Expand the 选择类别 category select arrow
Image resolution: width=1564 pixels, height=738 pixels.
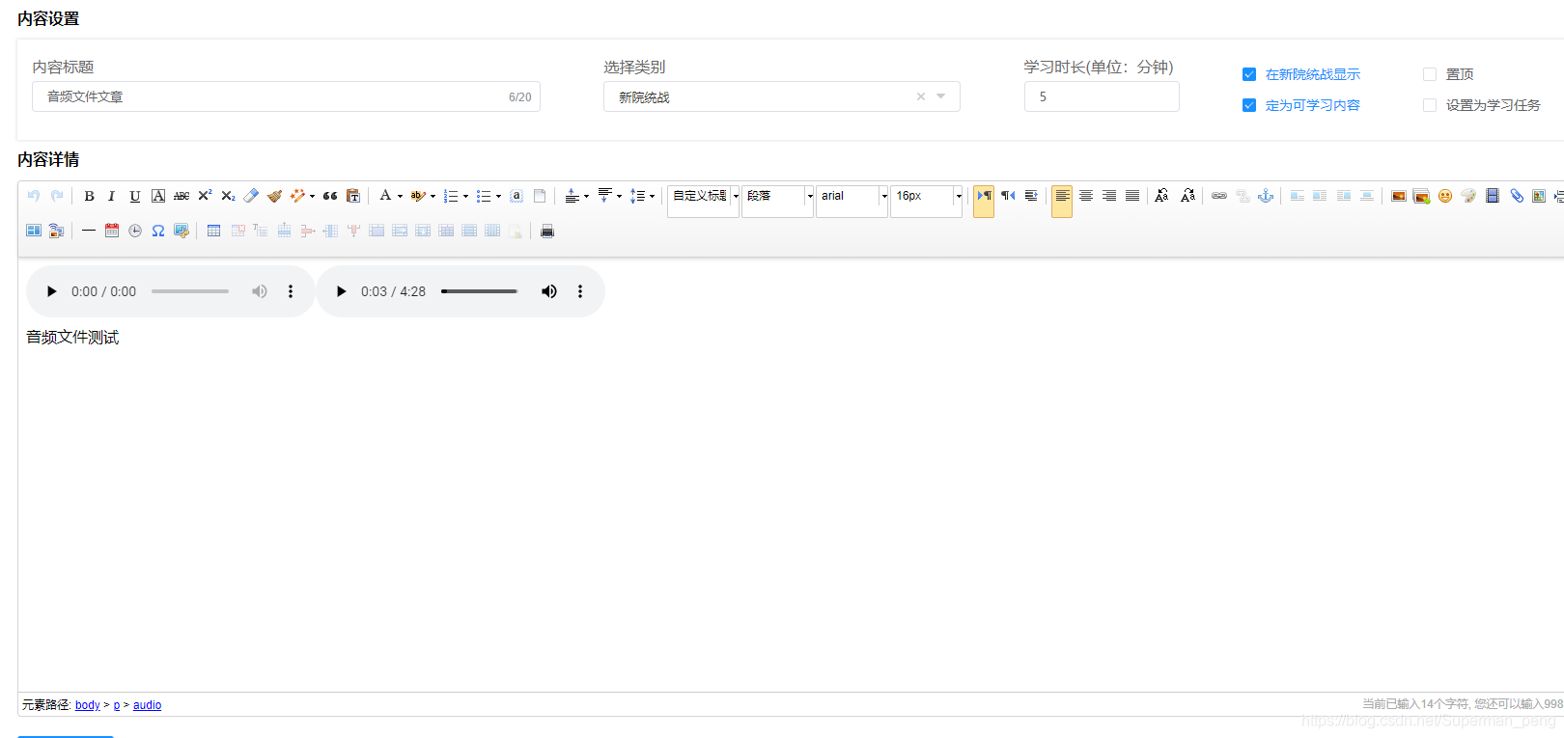pyautogui.click(x=941, y=96)
